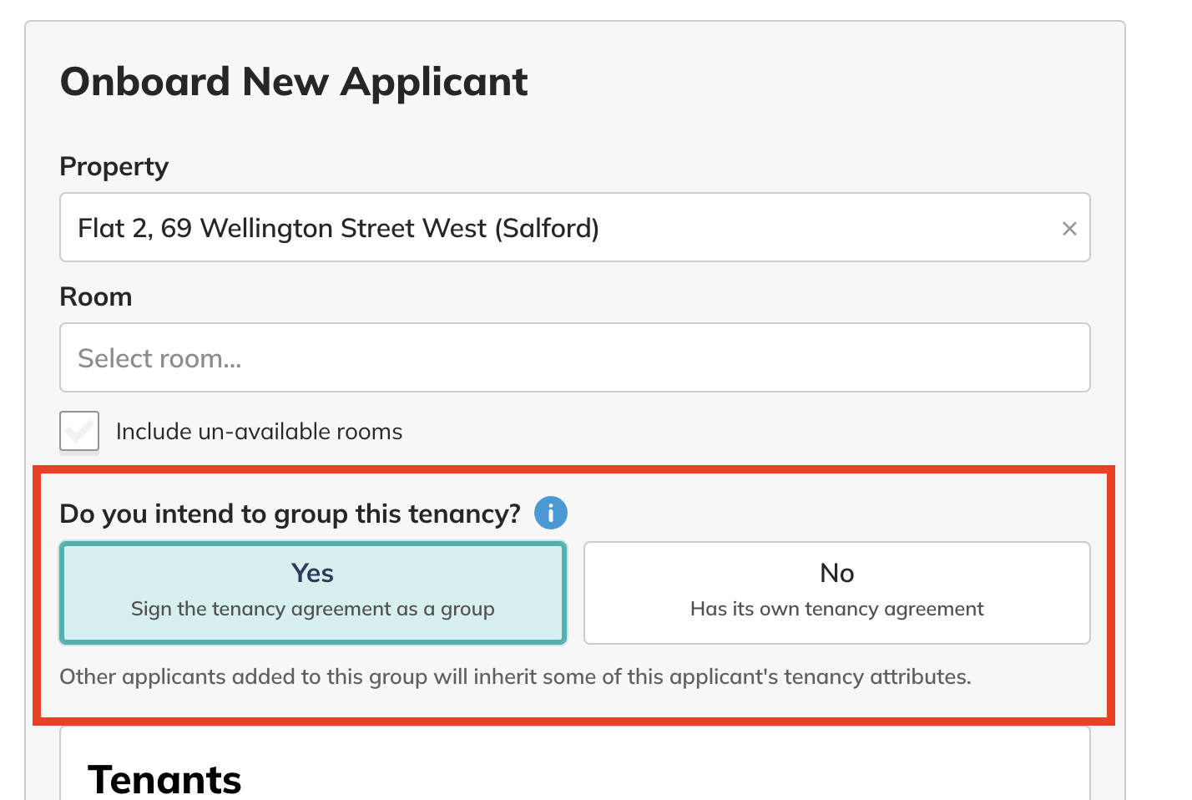Click the Room field label
Viewport: 1192px width, 800px height.
(x=96, y=296)
